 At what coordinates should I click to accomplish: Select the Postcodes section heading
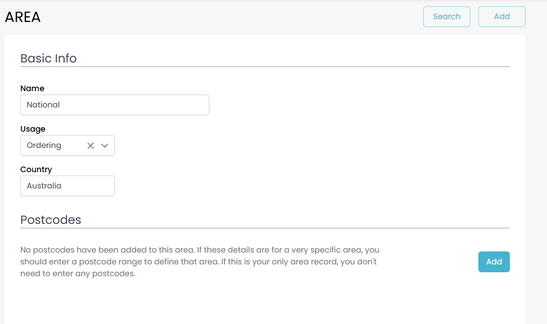click(x=51, y=220)
